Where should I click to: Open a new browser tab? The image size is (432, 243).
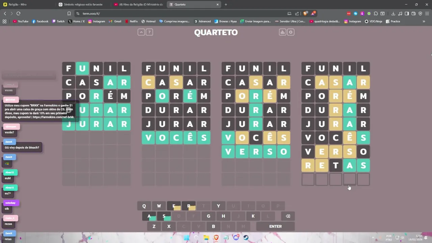[226, 4]
